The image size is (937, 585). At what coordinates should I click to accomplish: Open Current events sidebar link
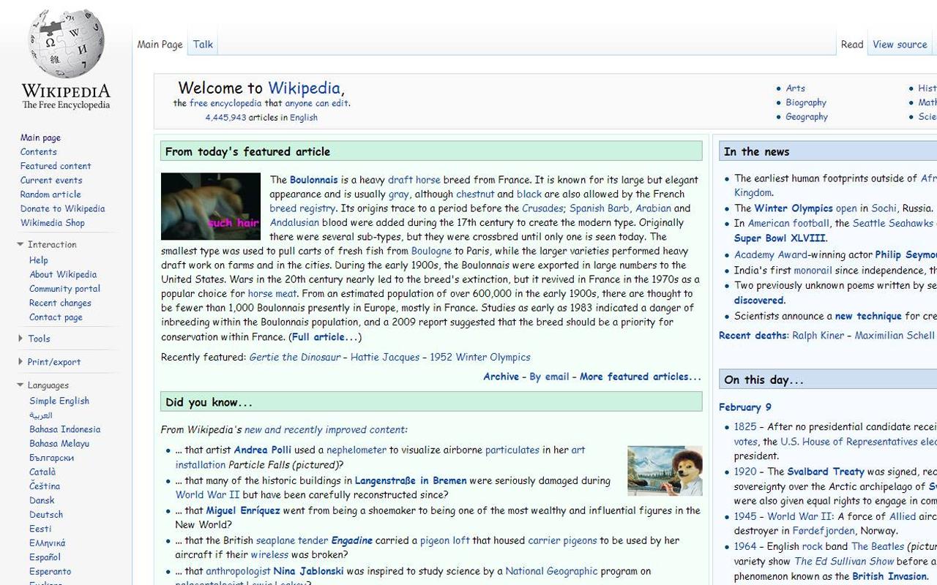tap(51, 181)
